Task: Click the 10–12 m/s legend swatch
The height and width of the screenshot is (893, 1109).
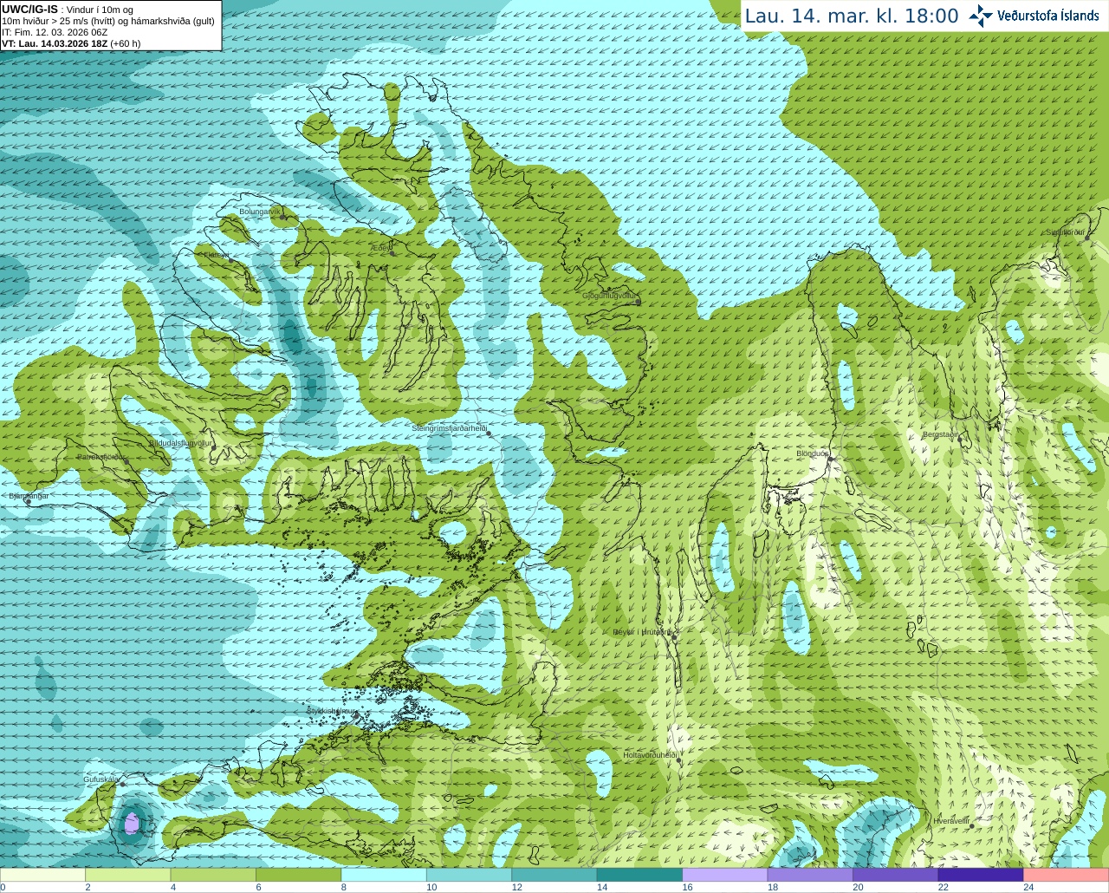Action: (469, 875)
